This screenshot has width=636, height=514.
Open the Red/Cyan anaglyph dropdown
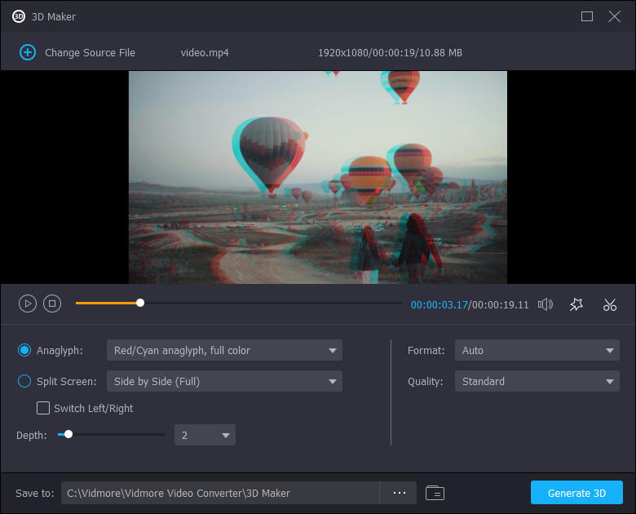pos(224,350)
